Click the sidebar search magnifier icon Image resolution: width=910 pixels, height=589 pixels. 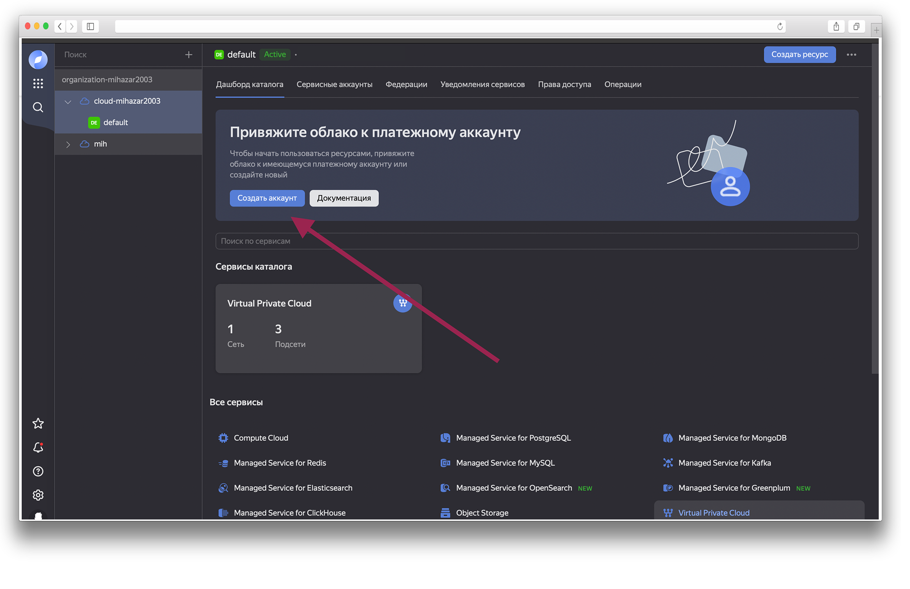38,107
